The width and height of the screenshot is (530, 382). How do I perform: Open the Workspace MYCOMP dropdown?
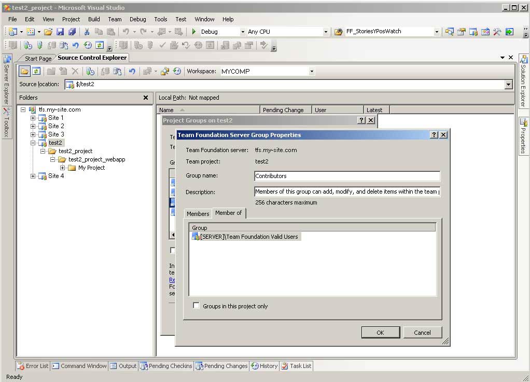coord(312,72)
